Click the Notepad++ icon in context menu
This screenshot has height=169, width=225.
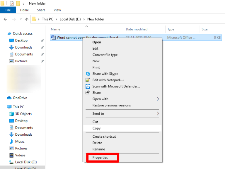pos(88,80)
